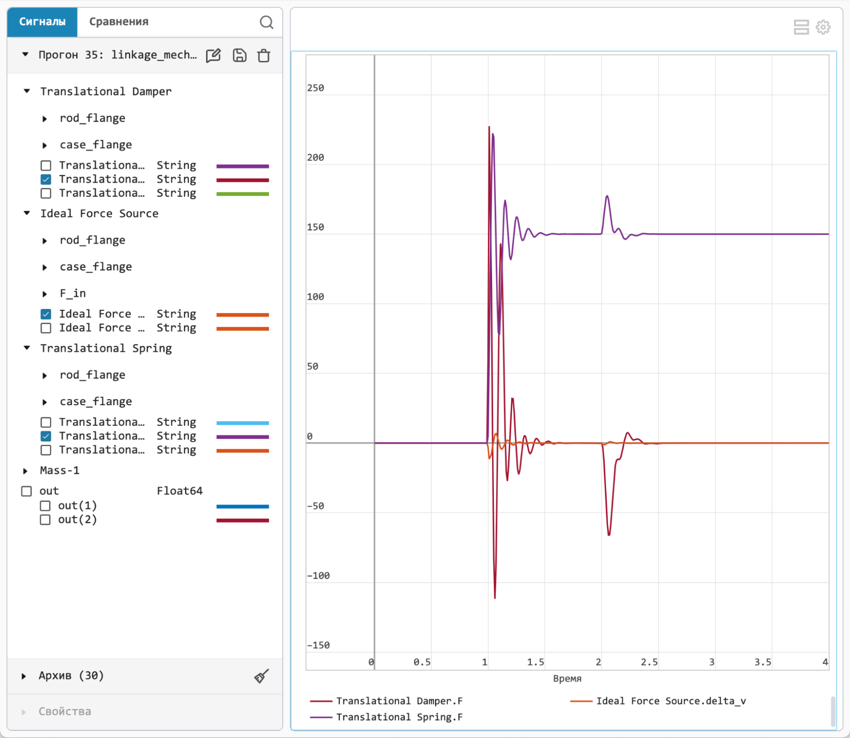
Task: Click the Время axis label
Action: pos(567,678)
